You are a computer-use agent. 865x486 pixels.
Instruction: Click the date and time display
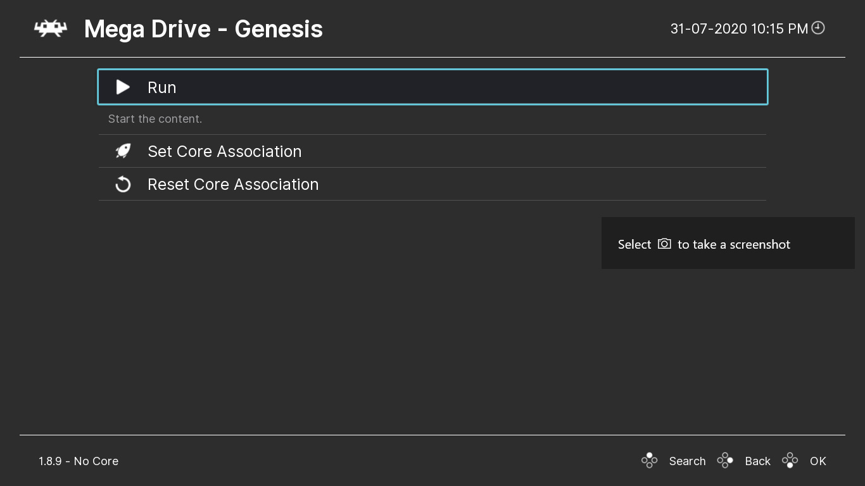click(x=738, y=28)
